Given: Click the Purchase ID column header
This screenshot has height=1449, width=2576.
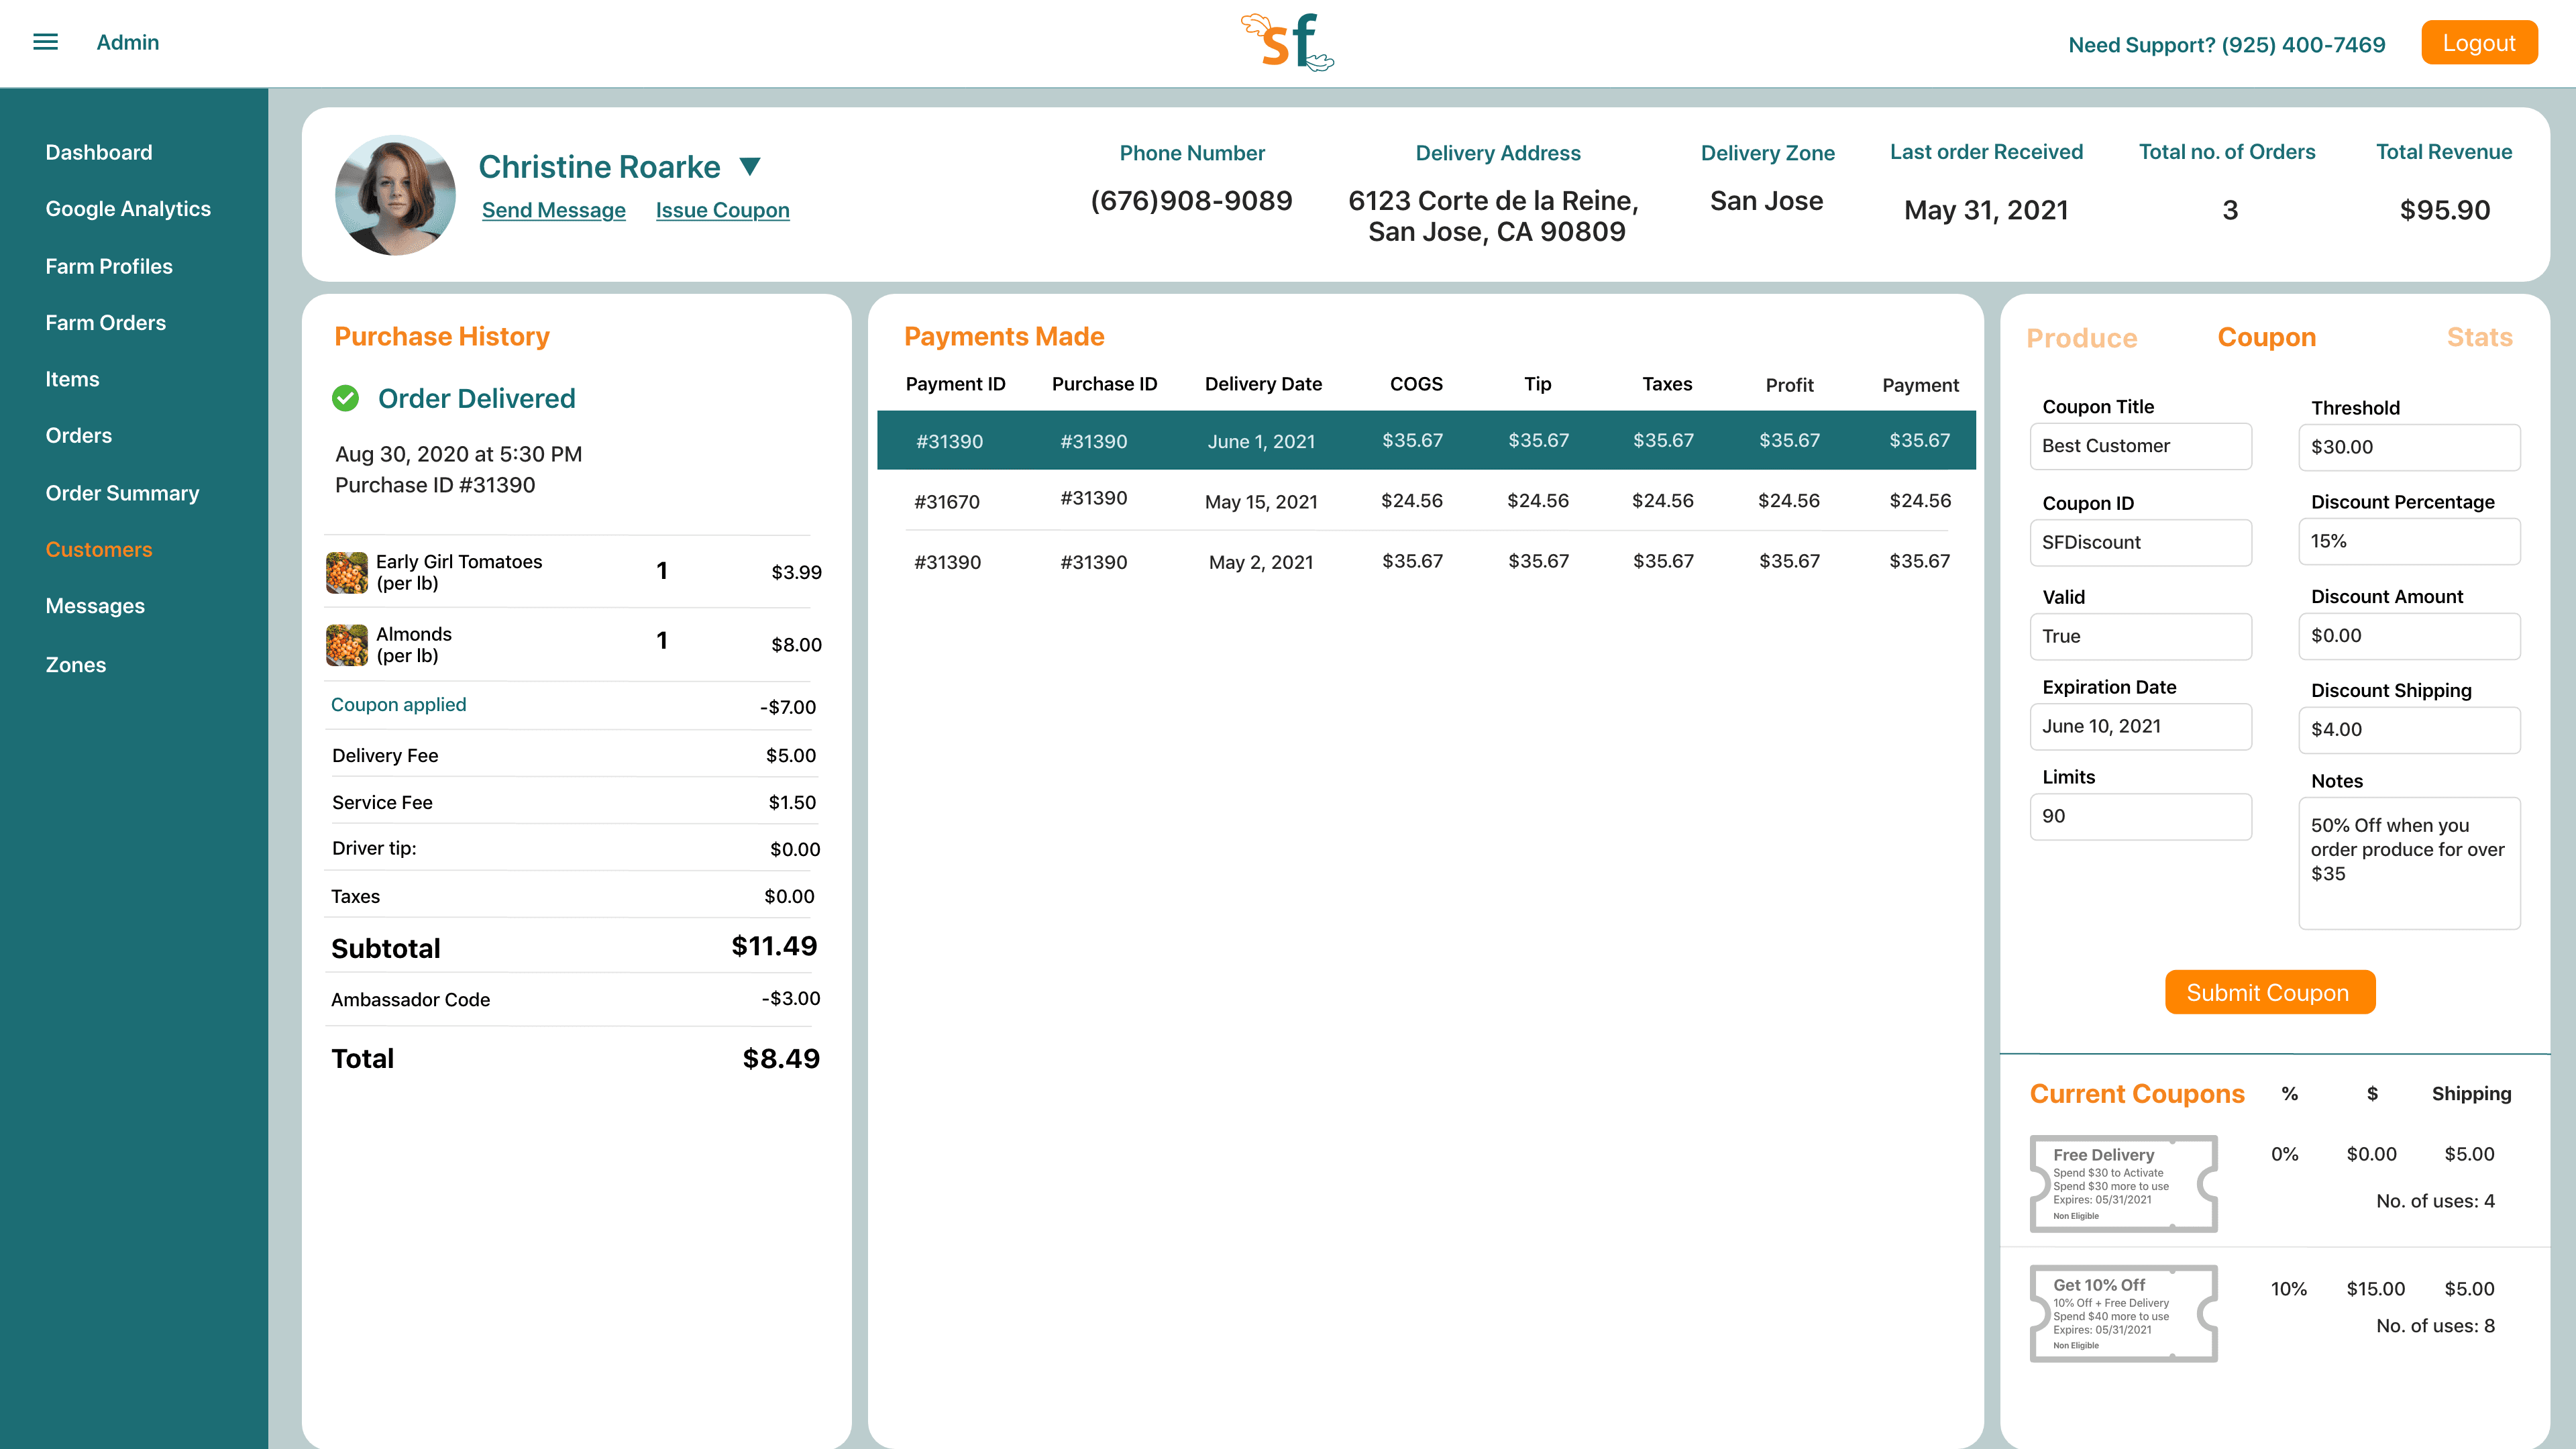Looking at the screenshot, I should pos(1104,384).
